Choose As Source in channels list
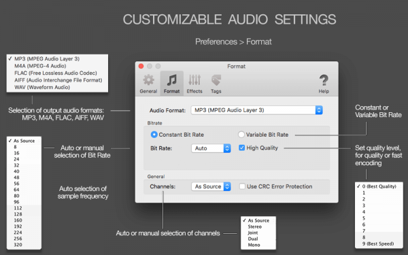 coord(258,220)
